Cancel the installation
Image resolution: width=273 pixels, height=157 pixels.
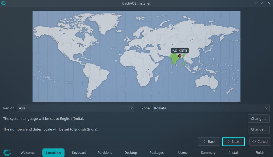260,141
